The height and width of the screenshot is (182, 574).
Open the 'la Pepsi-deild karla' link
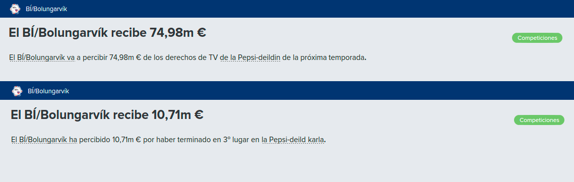point(293,140)
